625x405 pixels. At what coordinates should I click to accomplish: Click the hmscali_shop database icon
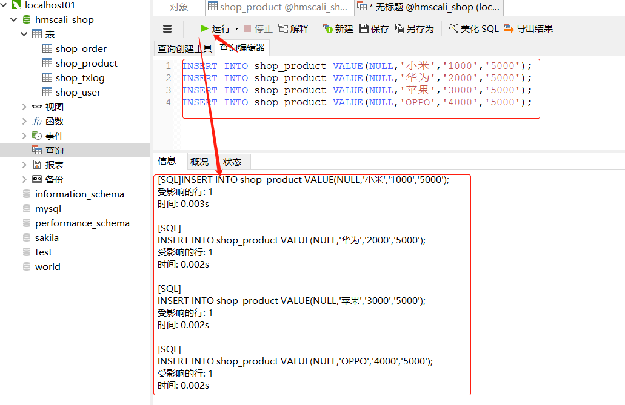pyautogui.click(x=27, y=19)
